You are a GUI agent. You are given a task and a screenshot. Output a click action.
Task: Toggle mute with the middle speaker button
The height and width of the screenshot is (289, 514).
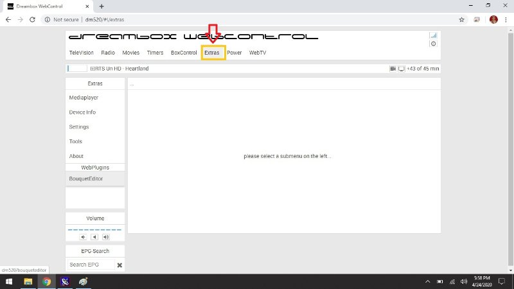[x=94, y=237]
